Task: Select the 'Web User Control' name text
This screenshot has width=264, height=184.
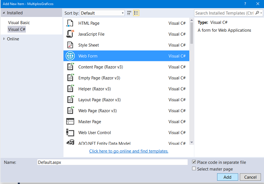Action: click(94, 133)
